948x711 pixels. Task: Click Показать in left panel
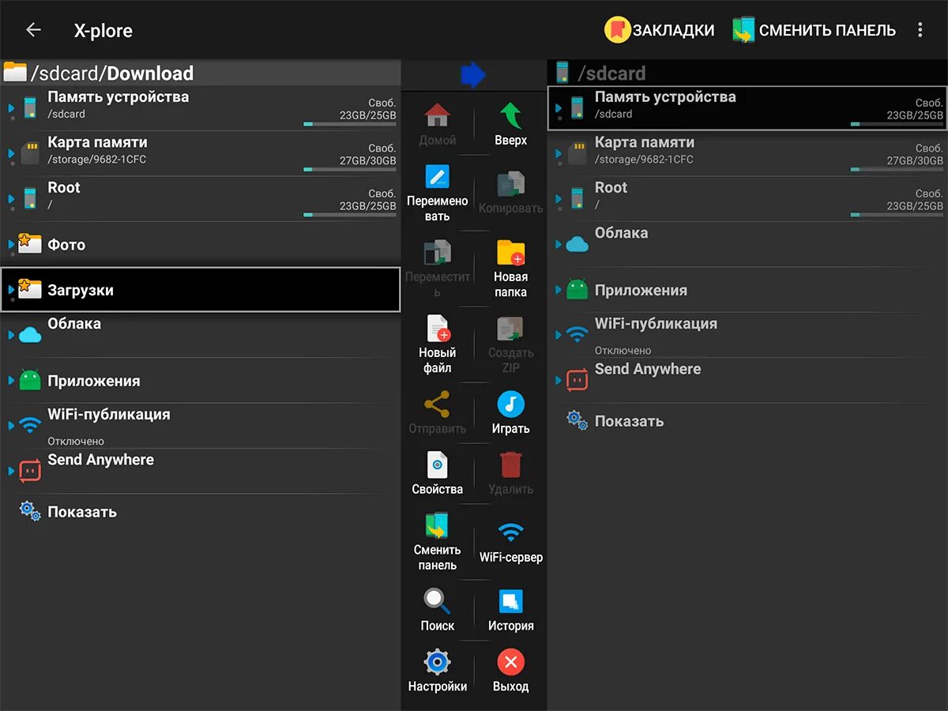click(x=201, y=512)
